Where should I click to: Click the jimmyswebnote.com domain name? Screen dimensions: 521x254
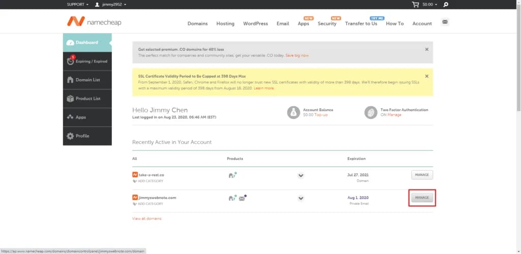click(157, 198)
